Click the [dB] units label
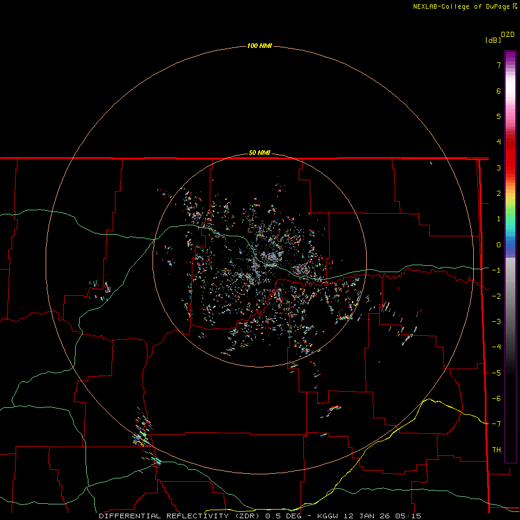The image size is (520, 520). 493,40
